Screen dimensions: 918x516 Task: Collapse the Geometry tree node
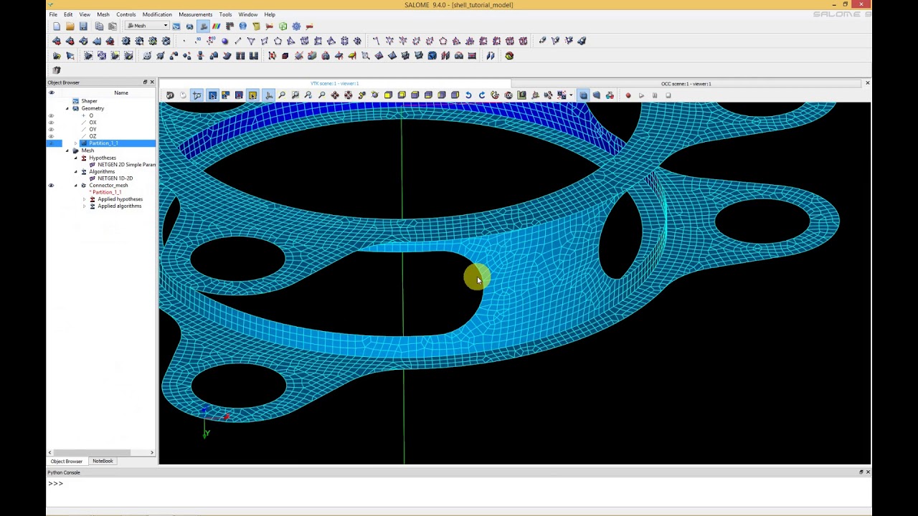click(x=67, y=108)
